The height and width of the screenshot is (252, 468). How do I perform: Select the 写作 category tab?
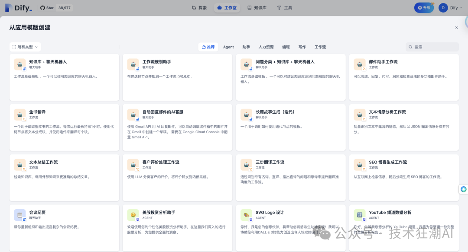[302, 47]
